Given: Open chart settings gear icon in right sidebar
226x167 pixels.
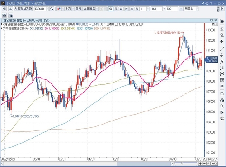Looking at the screenshot, I should coord(222,21).
